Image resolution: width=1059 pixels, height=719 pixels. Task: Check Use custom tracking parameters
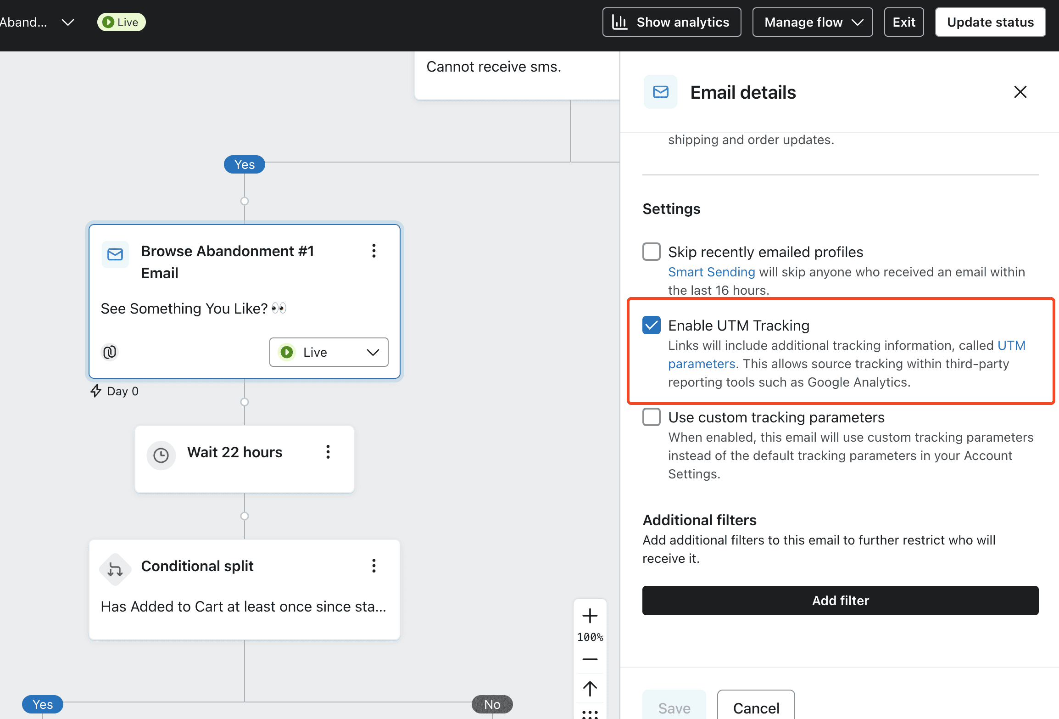tap(651, 417)
